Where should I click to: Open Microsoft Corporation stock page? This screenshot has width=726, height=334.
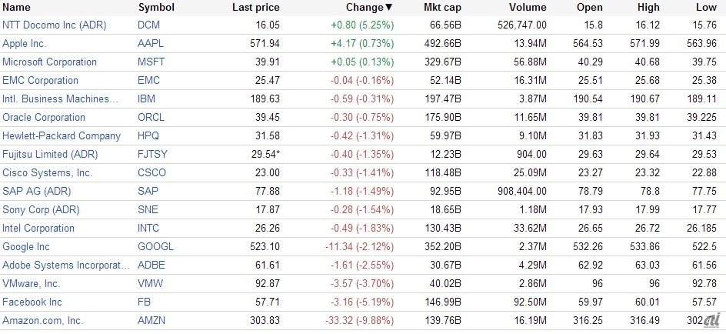coord(50,62)
